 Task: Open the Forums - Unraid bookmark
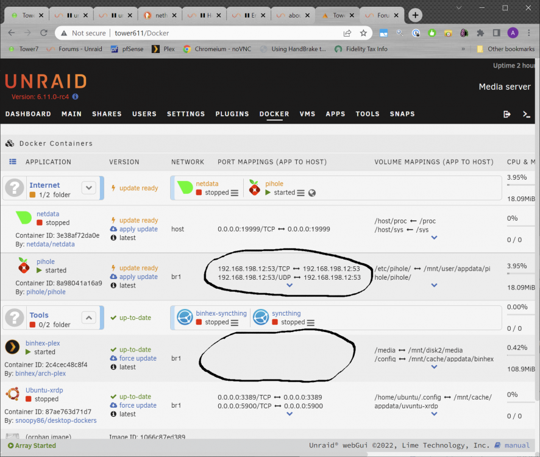click(74, 49)
